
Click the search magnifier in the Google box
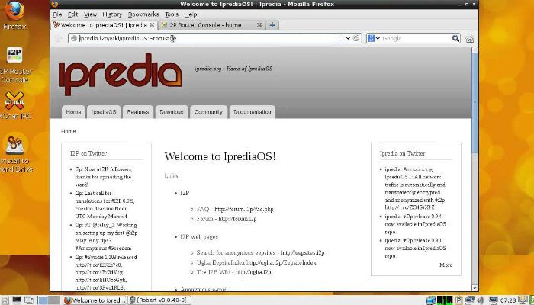pos(455,38)
